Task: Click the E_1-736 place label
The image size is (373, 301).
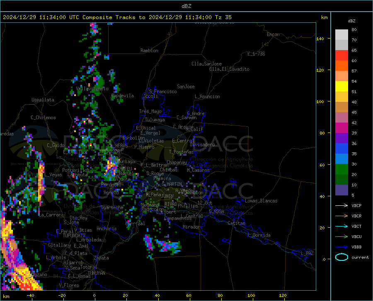Action: click(256, 54)
